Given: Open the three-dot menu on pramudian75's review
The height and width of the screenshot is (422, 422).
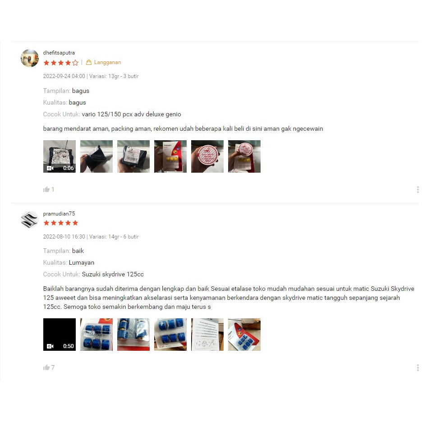Looking at the screenshot, I should coord(417,368).
